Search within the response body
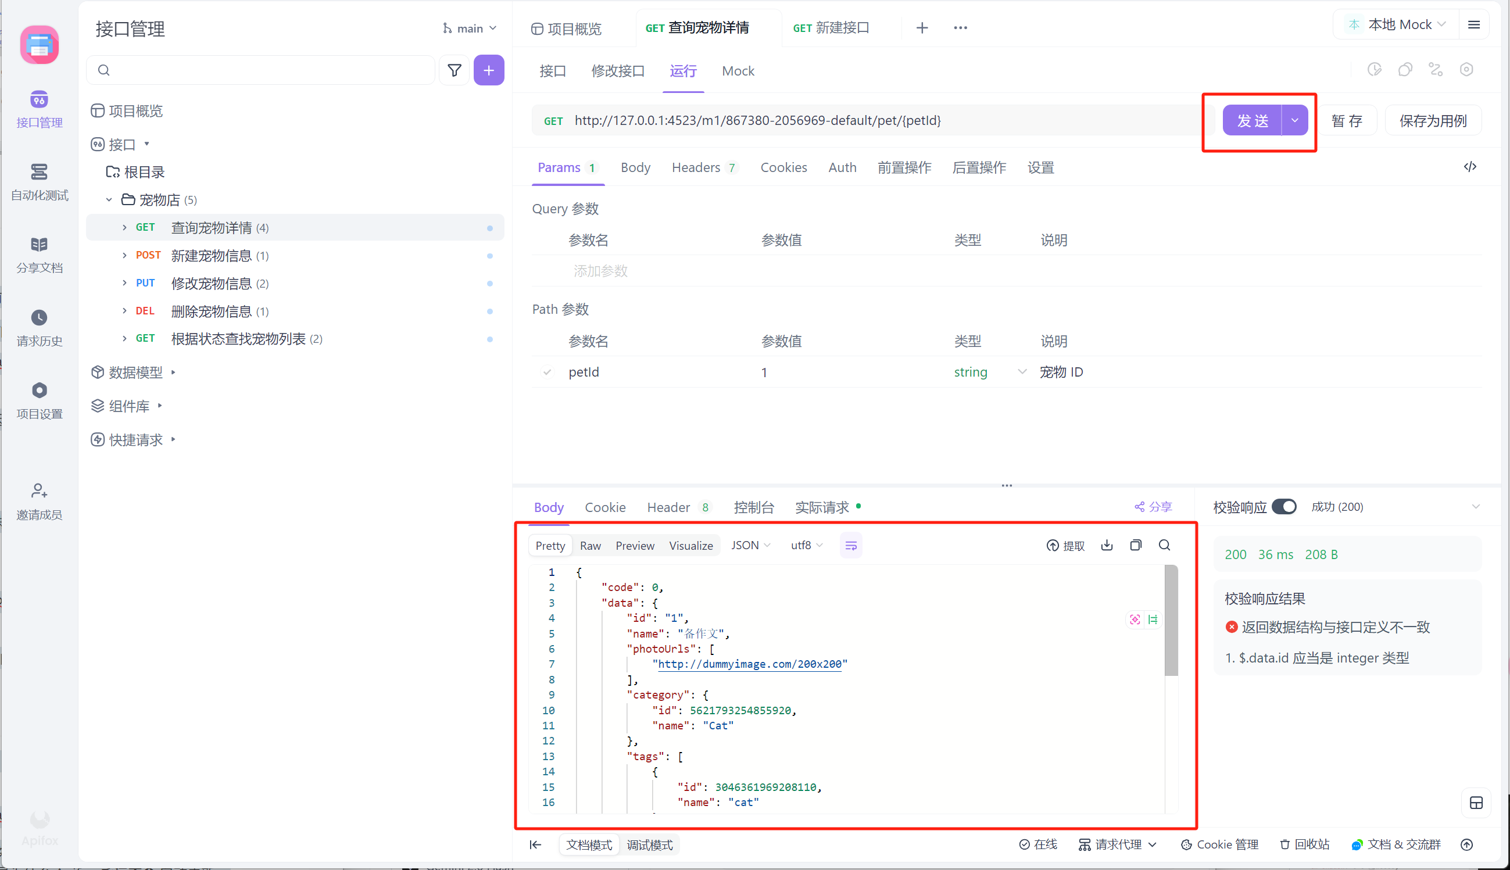 (1164, 545)
